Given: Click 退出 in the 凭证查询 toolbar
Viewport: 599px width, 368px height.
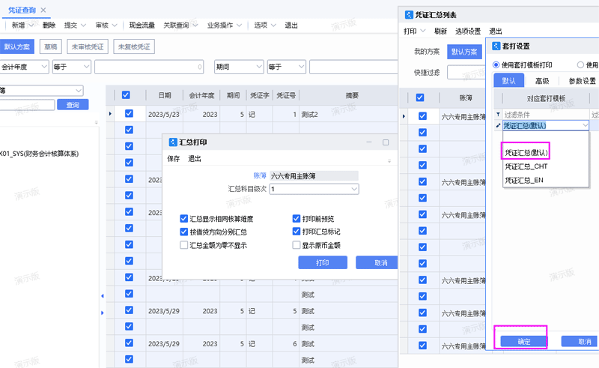Looking at the screenshot, I should (x=291, y=25).
